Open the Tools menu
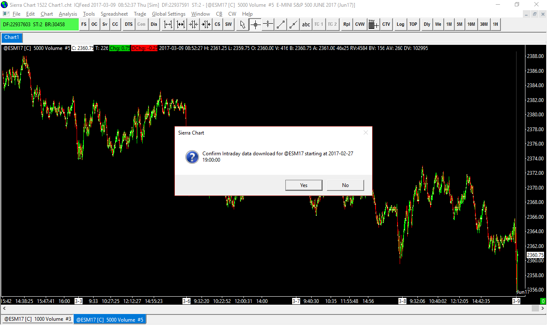The image size is (547, 325). (89, 14)
